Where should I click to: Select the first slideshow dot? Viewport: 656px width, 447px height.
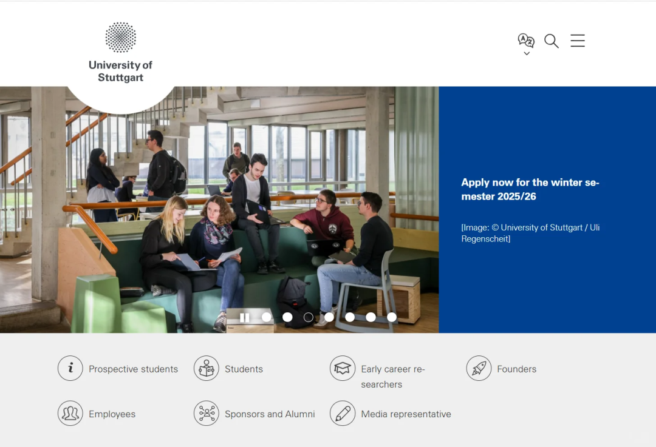pos(267,317)
